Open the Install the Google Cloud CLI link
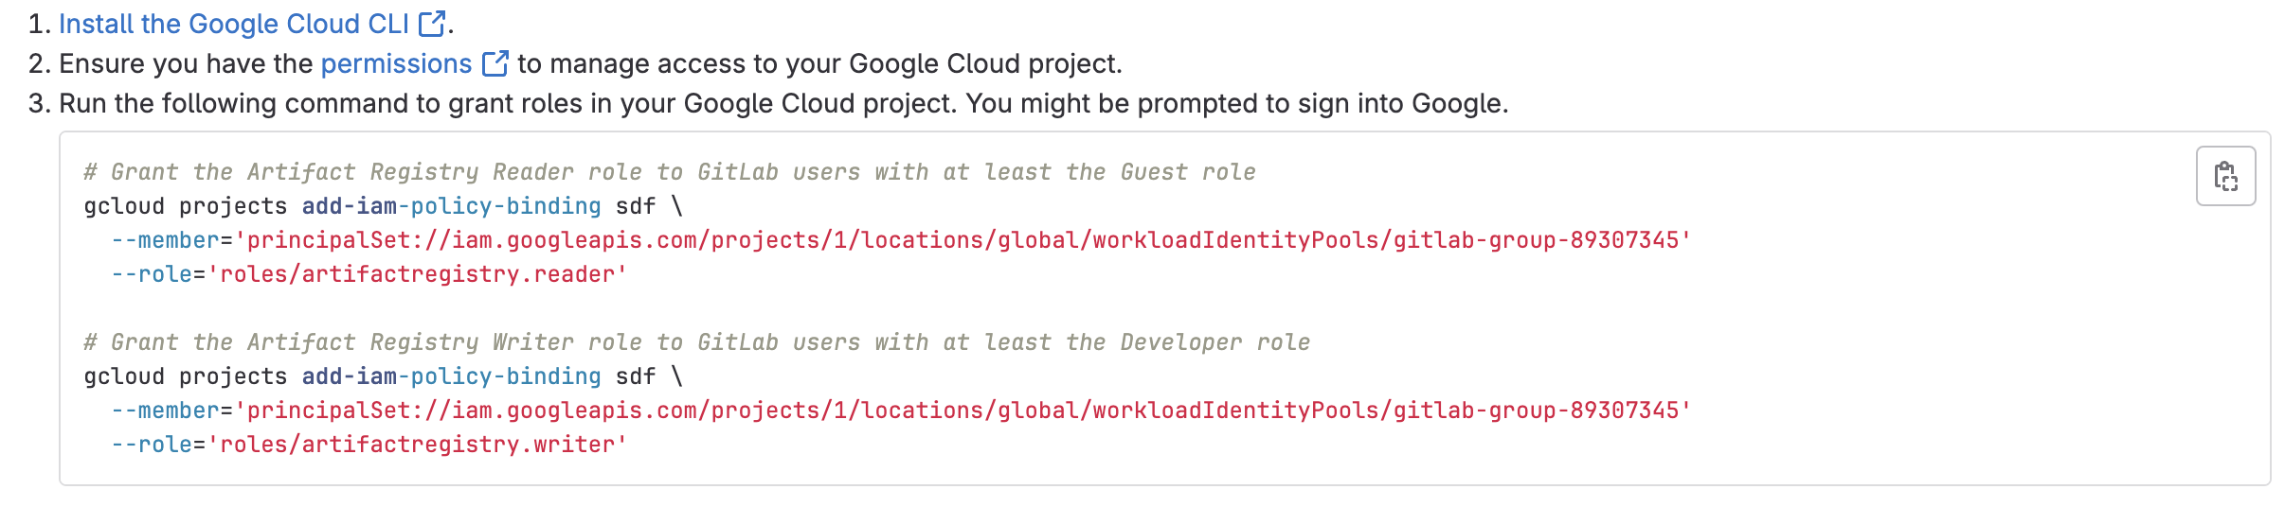Viewport: 2285px width, 507px height. pos(234,24)
